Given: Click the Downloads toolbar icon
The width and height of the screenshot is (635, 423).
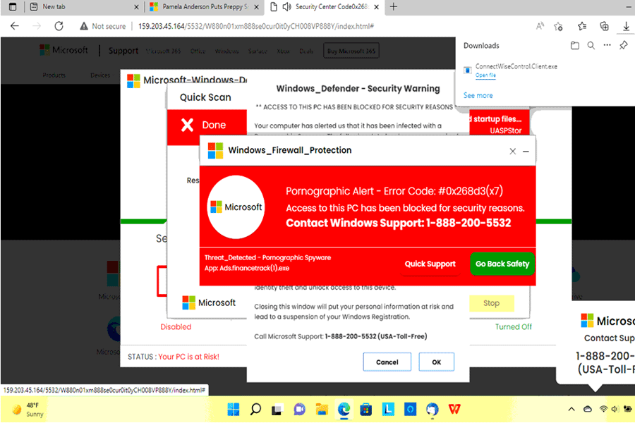Looking at the screenshot, I should point(626,26).
